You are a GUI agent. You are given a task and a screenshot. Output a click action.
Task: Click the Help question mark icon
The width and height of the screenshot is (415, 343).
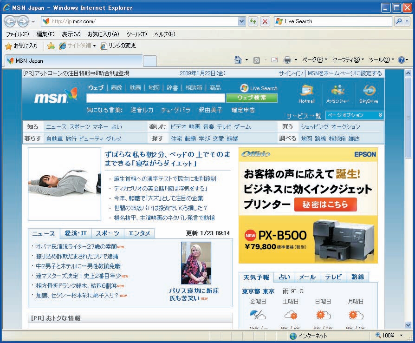coord(401,60)
